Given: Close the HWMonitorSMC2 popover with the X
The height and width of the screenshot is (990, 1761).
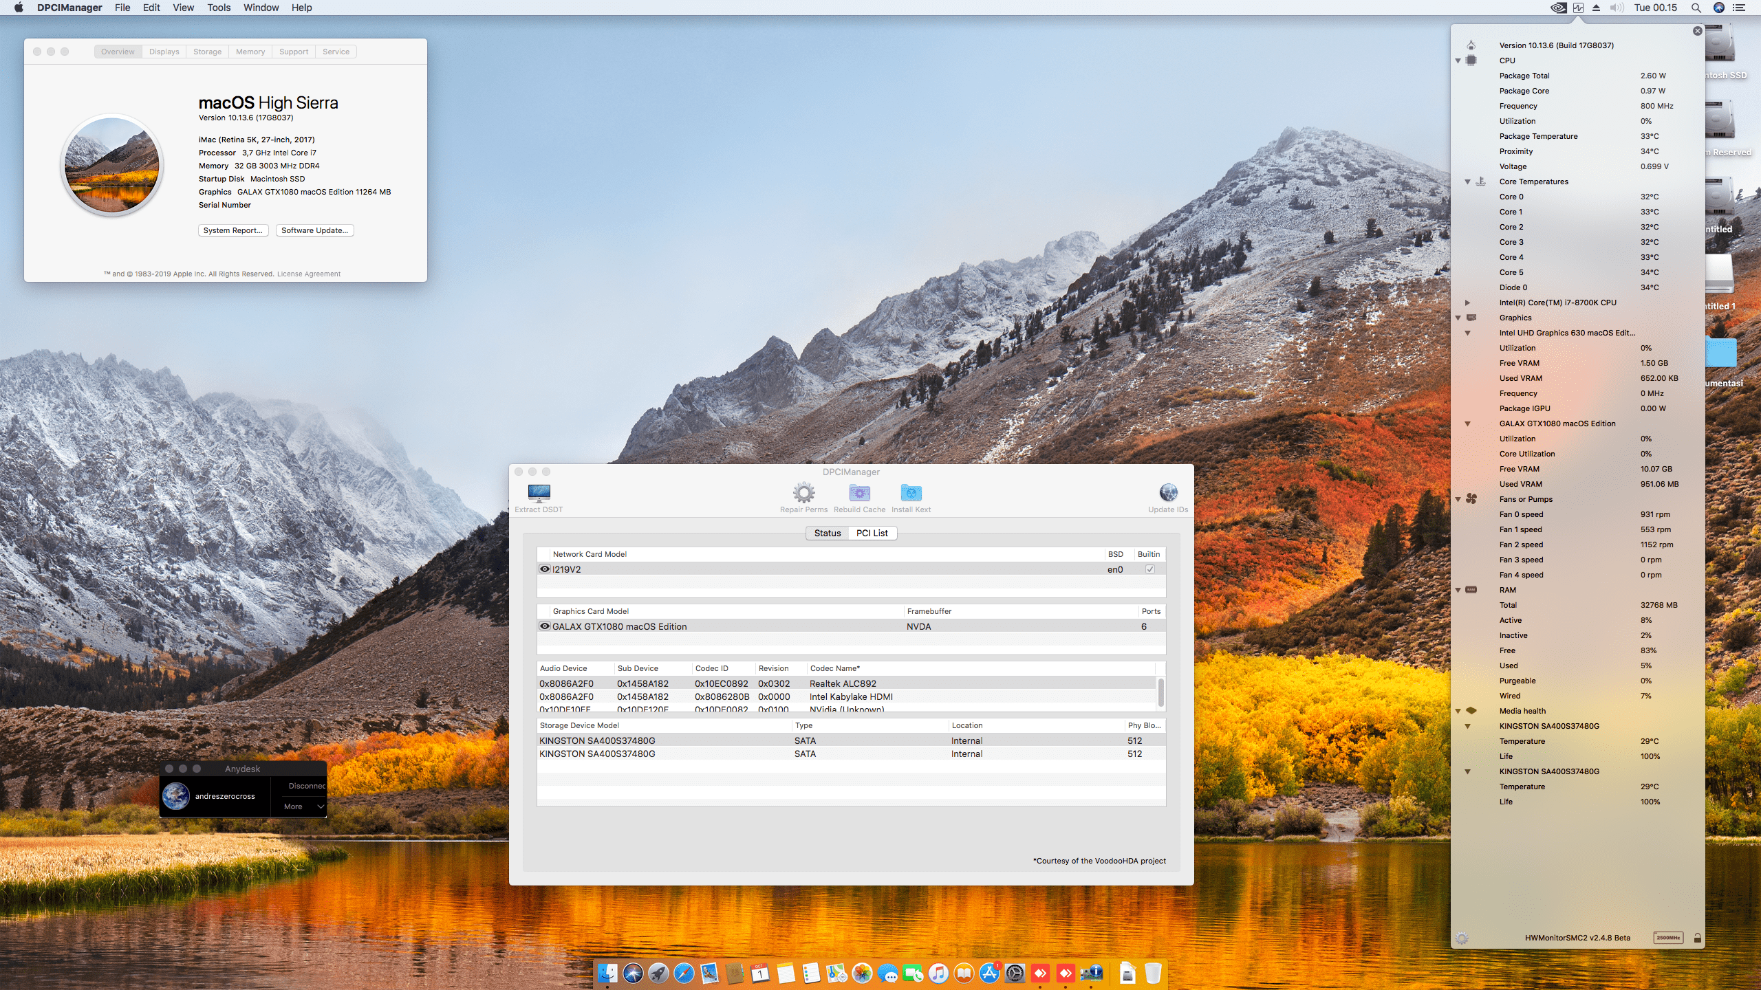Looking at the screenshot, I should [1697, 31].
